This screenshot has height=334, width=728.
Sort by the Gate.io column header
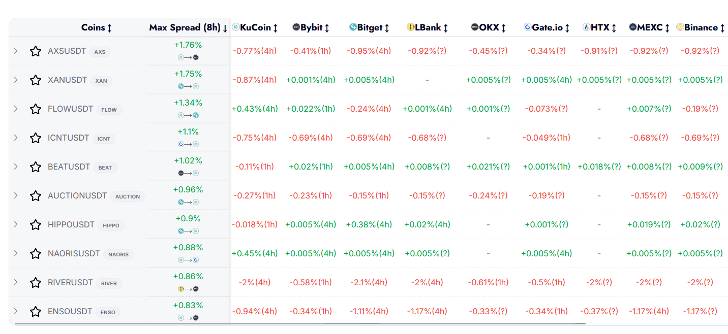tap(547, 27)
